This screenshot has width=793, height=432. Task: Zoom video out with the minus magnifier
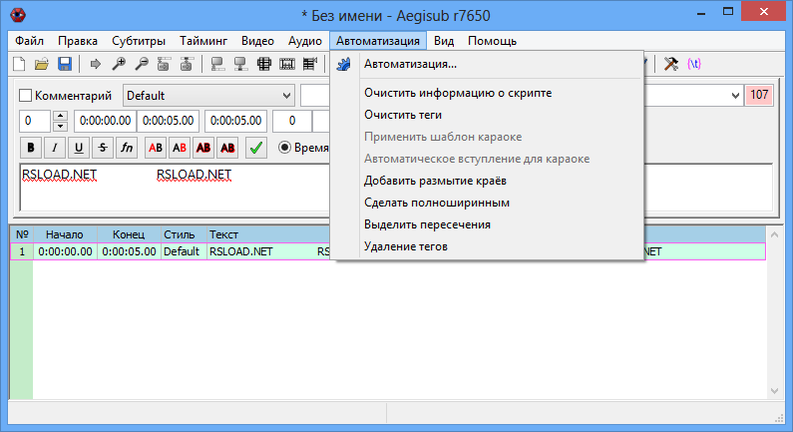click(142, 64)
